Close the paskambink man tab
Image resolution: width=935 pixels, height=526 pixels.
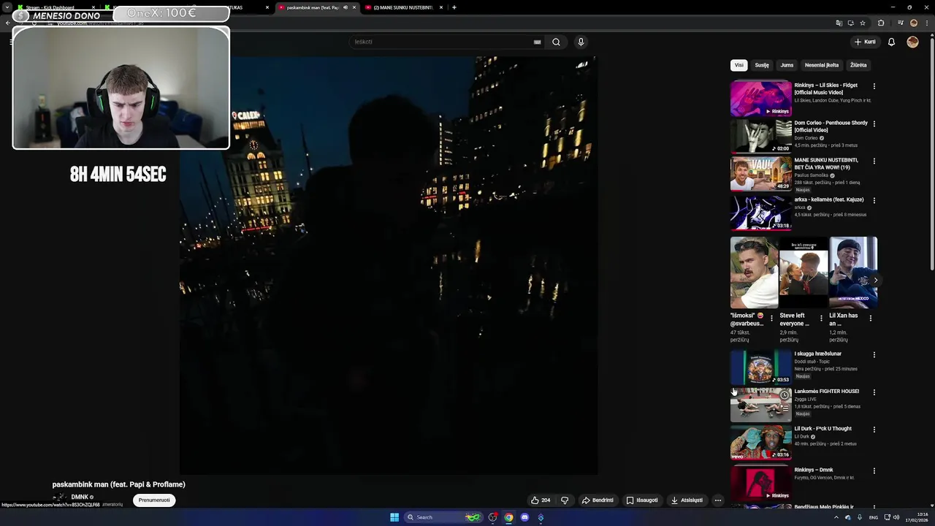354,7
